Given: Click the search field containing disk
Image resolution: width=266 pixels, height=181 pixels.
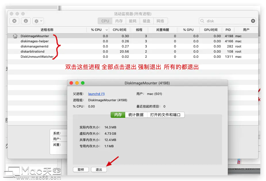Looking at the screenshot, I should click(x=227, y=21).
